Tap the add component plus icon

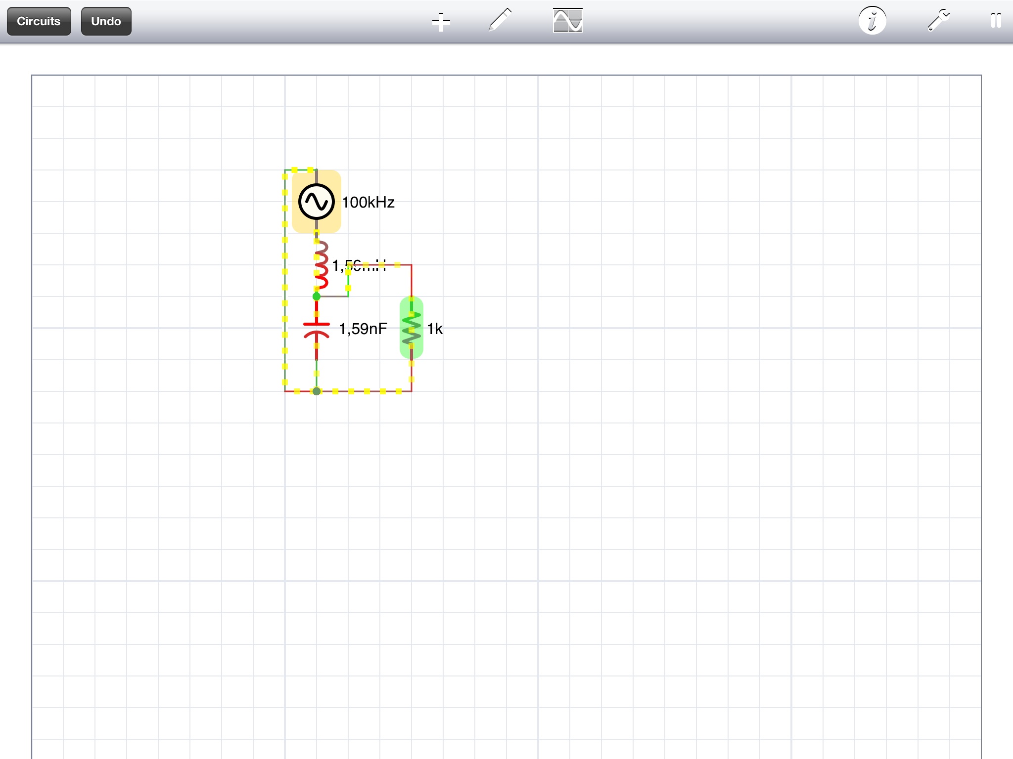(441, 22)
